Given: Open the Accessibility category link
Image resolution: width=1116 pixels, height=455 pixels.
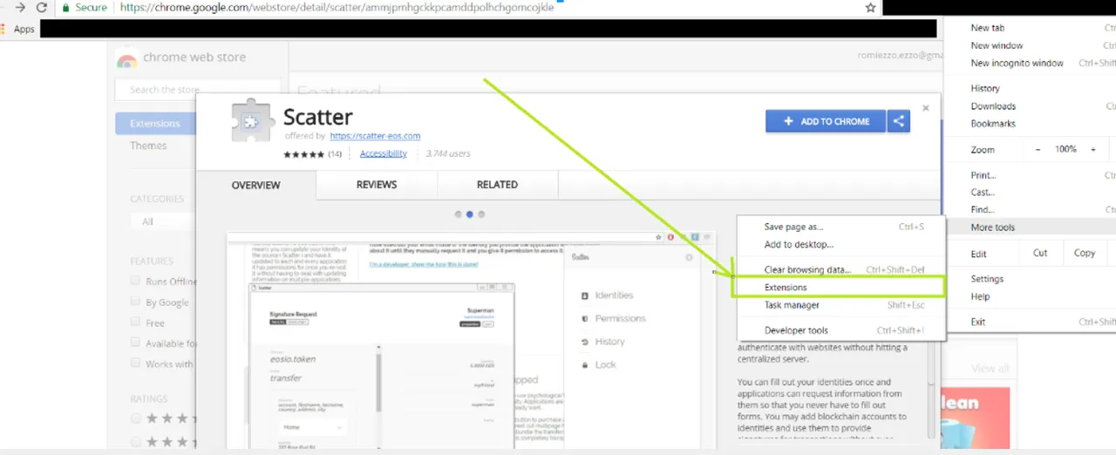Looking at the screenshot, I should click(x=383, y=153).
